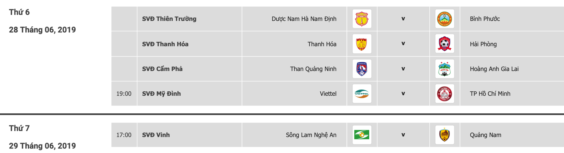Select the TP Hồ Chí Minh round crest

coord(444,94)
